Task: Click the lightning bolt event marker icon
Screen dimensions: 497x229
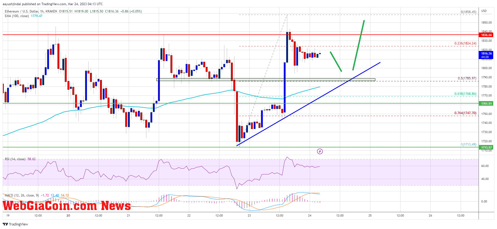Action: [x=320, y=151]
